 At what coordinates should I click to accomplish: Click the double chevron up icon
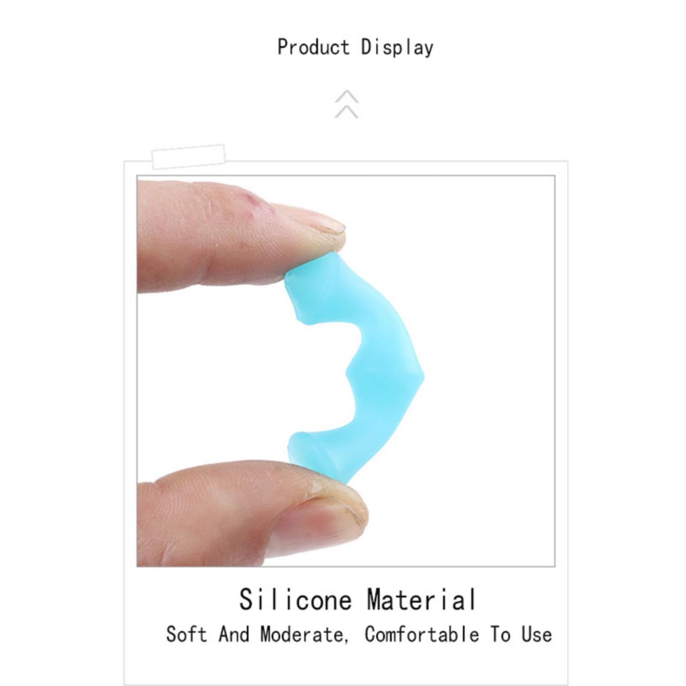347,104
